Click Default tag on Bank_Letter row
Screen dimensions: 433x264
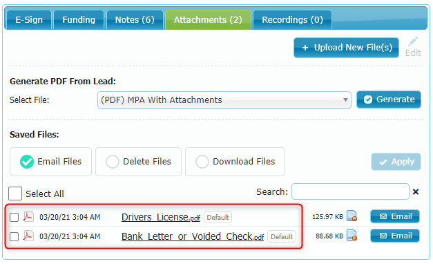pyautogui.click(x=282, y=236)
